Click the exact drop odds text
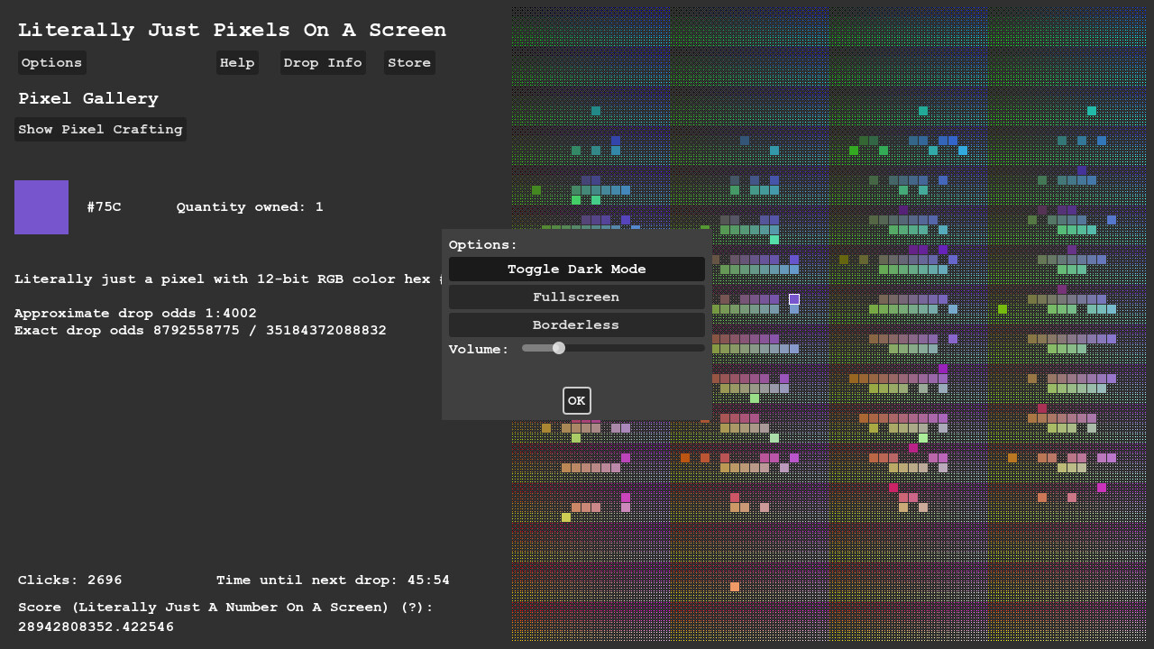The image size is (1154, 649). coord(199,330)
